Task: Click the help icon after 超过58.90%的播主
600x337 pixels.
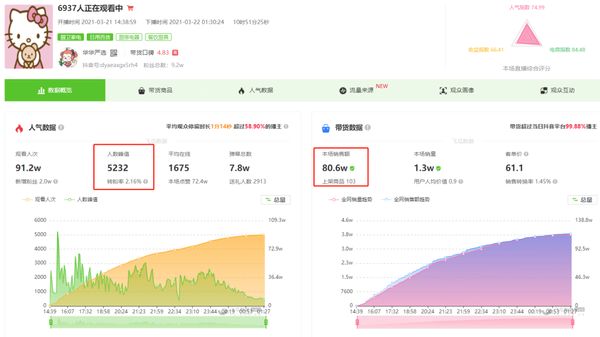Action: click(x=286, y=126)
